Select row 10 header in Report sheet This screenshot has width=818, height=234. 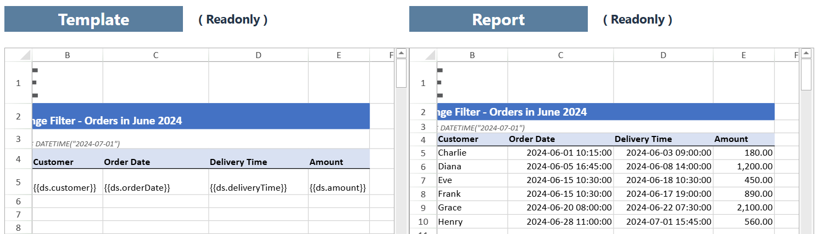point(423,222)
